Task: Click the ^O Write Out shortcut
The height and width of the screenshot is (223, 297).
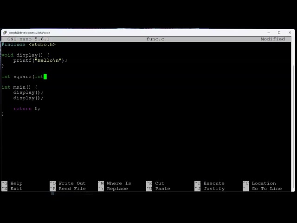Action: click(68, 184)
